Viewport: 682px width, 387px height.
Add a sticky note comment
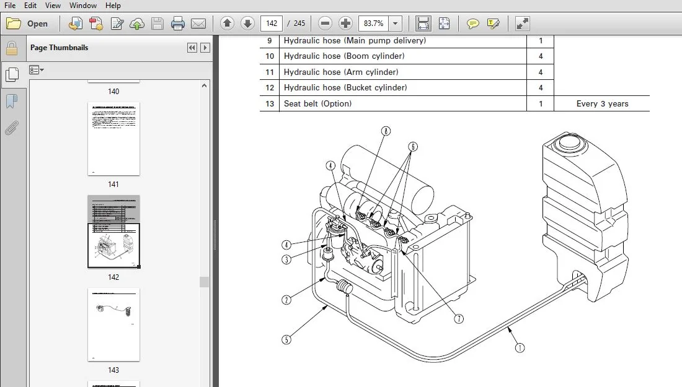pyautogui.click(x=473, y=24)
